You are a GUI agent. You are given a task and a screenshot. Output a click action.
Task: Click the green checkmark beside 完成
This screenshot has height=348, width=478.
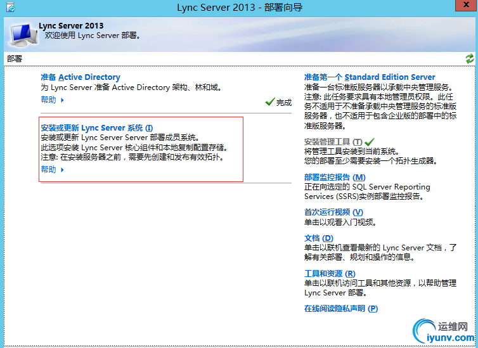270,102
